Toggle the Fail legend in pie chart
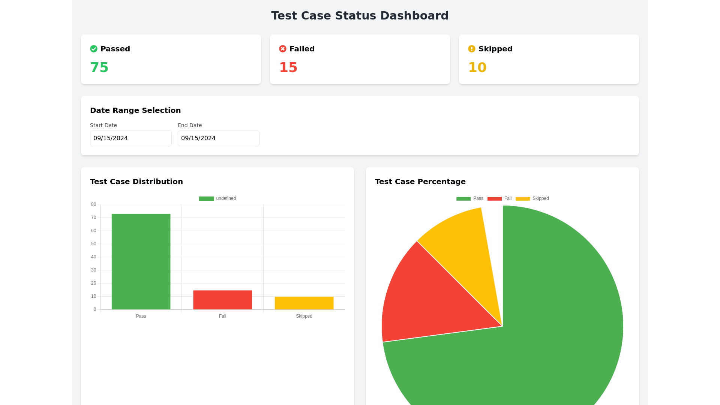The image size is (720, 405). pyautogui.click(x=499, y=198)
